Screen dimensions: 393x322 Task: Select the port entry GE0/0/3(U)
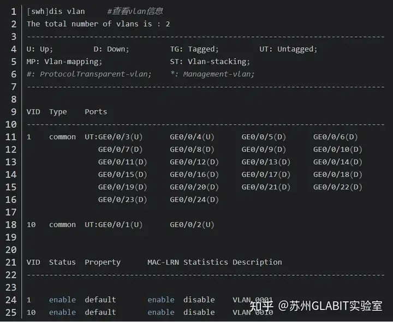tap(120, 137)
